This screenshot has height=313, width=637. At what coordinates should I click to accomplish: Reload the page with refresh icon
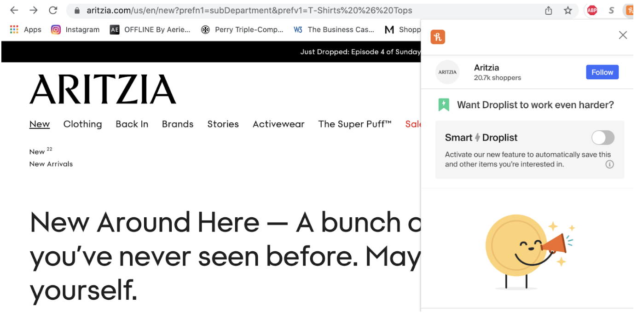click(53, 10)
